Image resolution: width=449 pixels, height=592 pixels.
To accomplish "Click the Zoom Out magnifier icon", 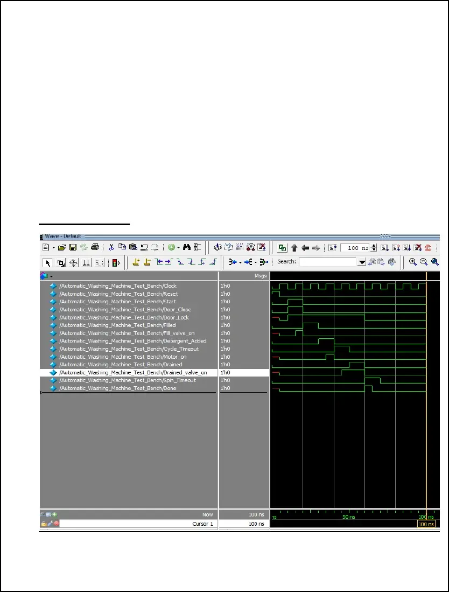I will (424, 262).
